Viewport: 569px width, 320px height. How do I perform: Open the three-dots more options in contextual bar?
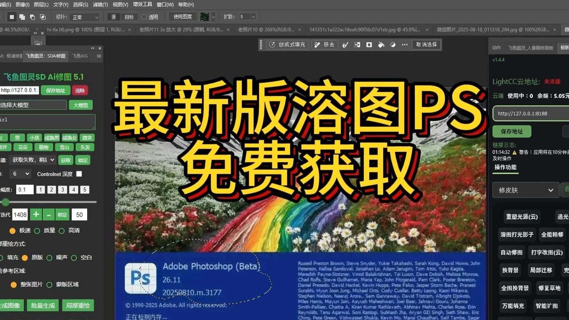[x=405, y=45]
